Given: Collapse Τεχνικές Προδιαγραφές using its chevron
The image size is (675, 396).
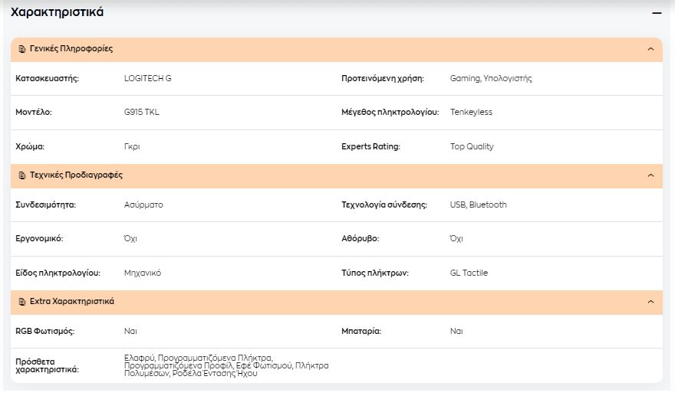Looking at the screenshot, I should 650,175.
